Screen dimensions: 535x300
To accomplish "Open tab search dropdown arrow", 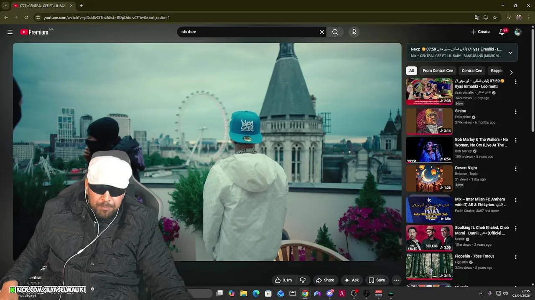I will click(x=5, y=5).
